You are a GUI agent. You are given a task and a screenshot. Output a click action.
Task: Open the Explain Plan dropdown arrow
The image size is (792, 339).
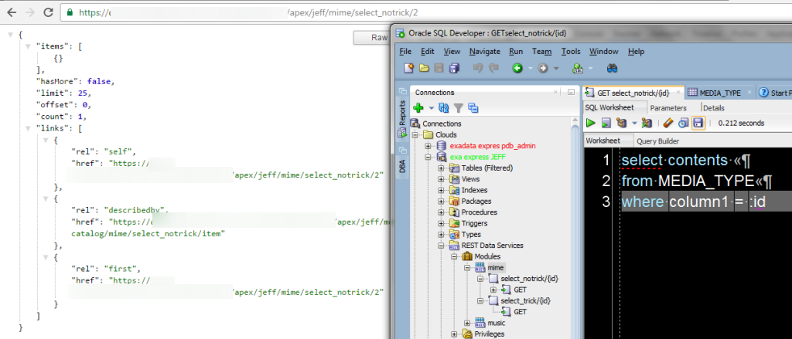[634, 123]
